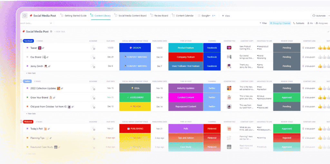The width and height of the screenshot is (330, 164).
Task: Open the DESIGN content stage for Teaser
Action: (x=135, y=48)
